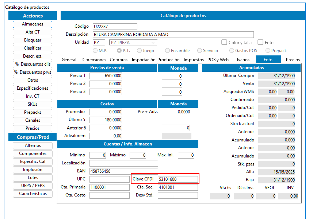This screenshot has height=222, width=309.
Task: Go to the POS y Web tab
Action: coord(218,60)
